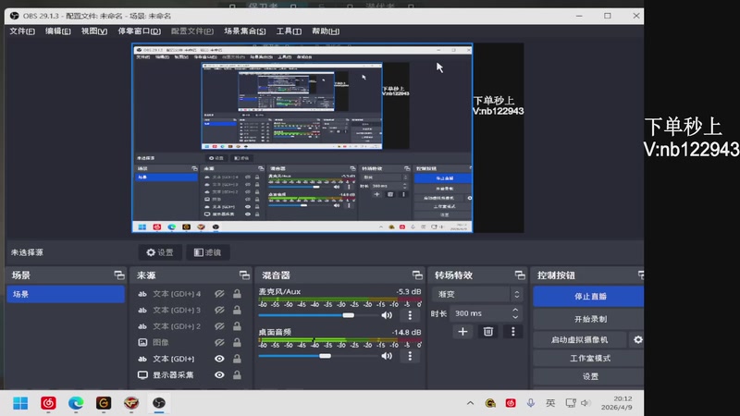Toggle visibility of 文本 (GDI+) 2 source
Viewport: 740px width, 416px height.
tap(219, 326)
